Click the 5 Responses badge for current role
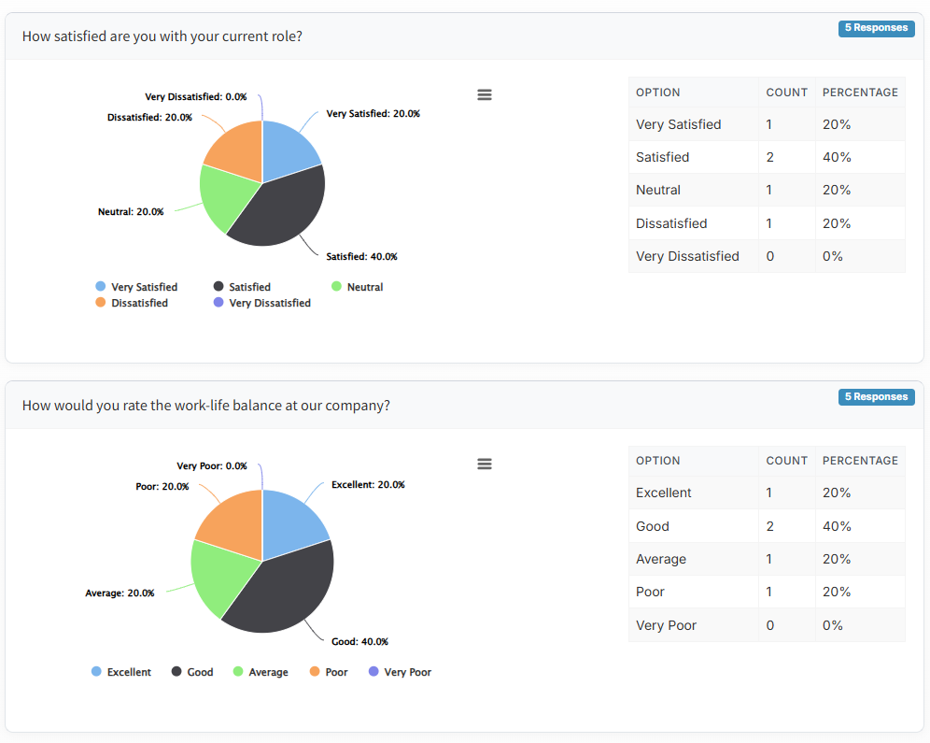 (x=876, y=28)
